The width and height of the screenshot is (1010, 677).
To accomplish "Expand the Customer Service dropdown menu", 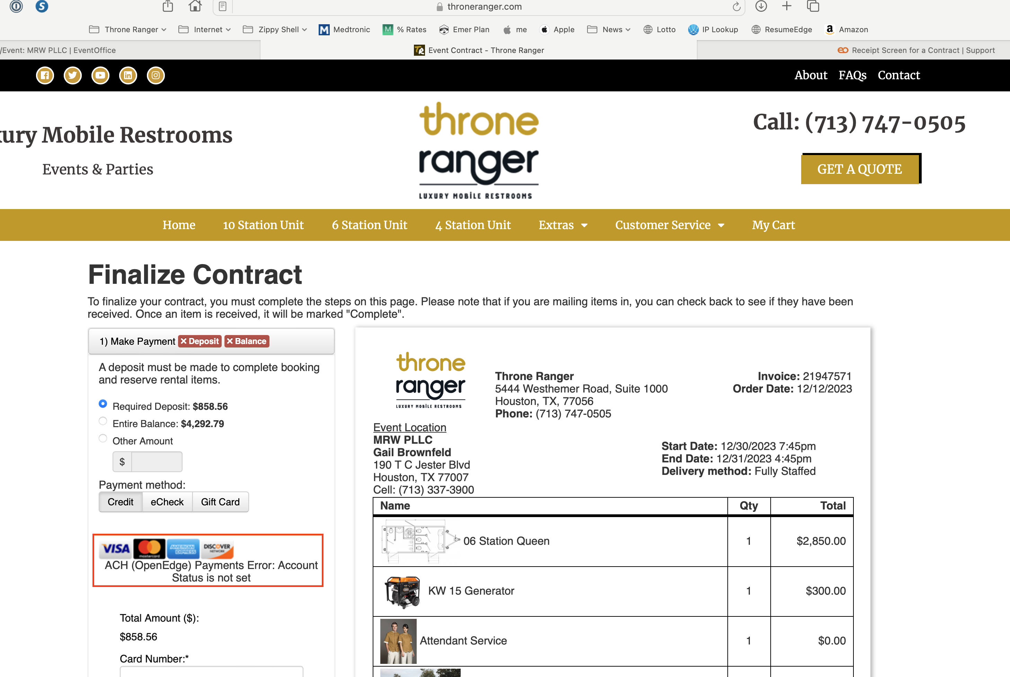I will tap(669, 225).
